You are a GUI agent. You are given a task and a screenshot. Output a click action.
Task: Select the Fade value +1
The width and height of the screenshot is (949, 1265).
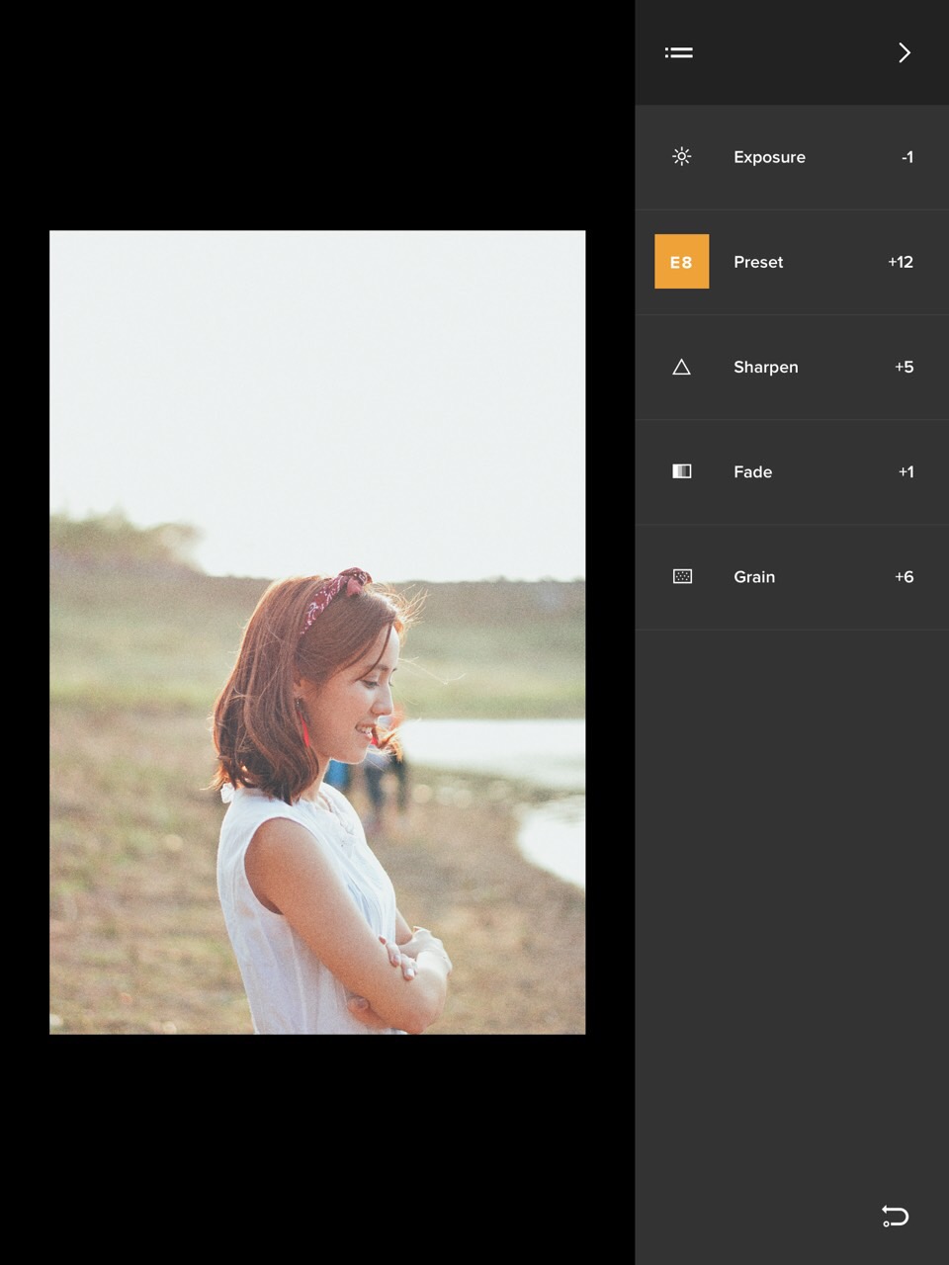[906, 471]
